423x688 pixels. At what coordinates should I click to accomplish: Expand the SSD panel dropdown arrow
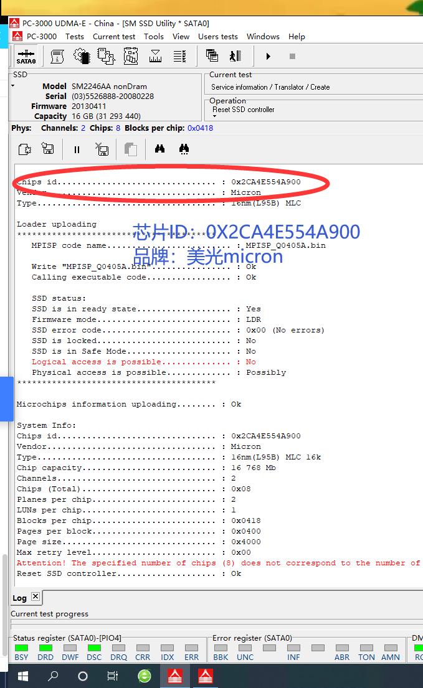tap(12, 85)
